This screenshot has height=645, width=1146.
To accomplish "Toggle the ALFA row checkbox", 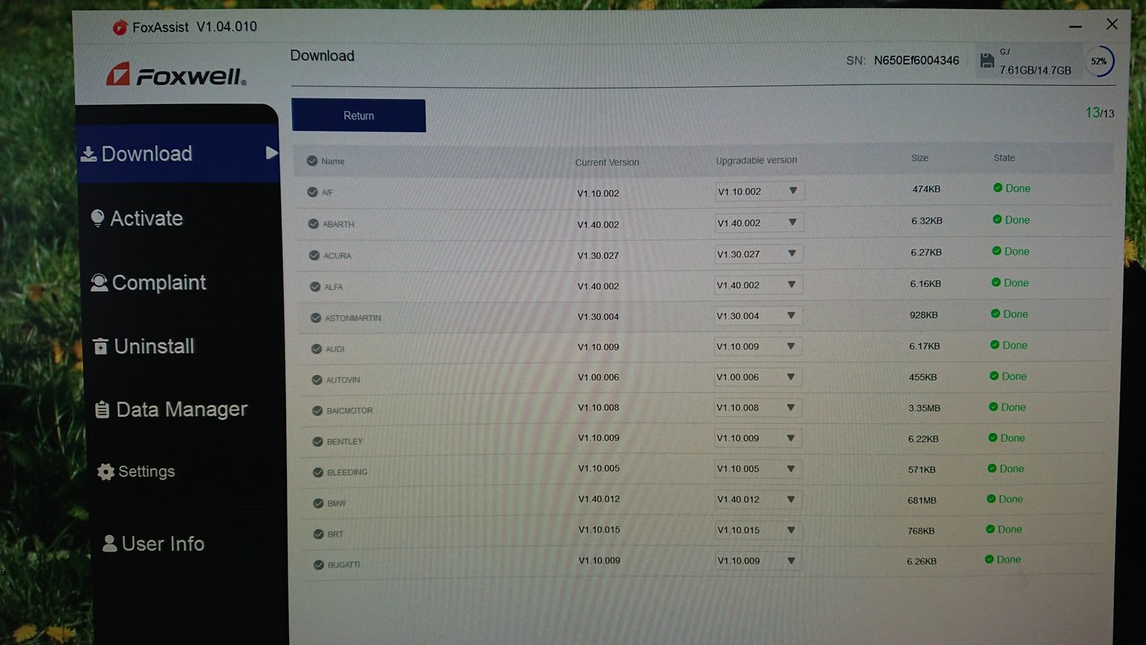I will point(315,286).
